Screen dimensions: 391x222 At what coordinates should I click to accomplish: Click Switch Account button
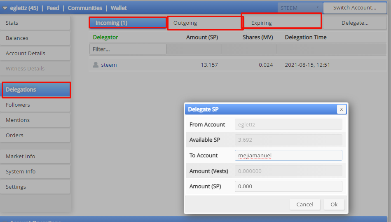tap(355, 8)
